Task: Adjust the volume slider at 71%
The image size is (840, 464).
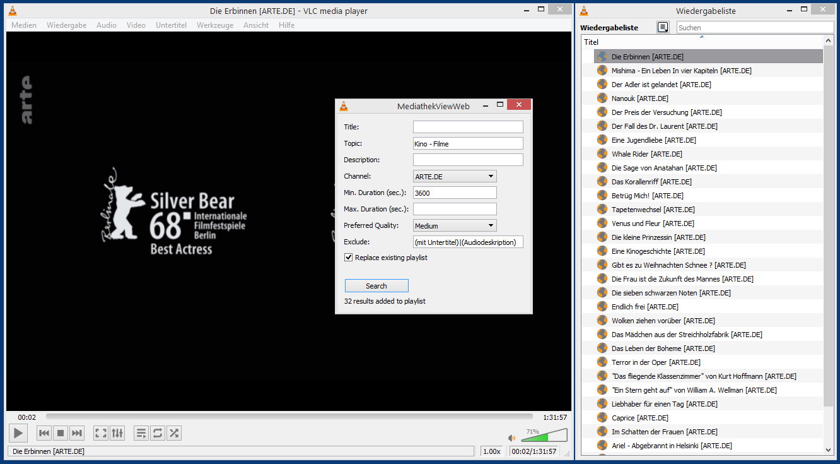Action: (x=544, y=436)
